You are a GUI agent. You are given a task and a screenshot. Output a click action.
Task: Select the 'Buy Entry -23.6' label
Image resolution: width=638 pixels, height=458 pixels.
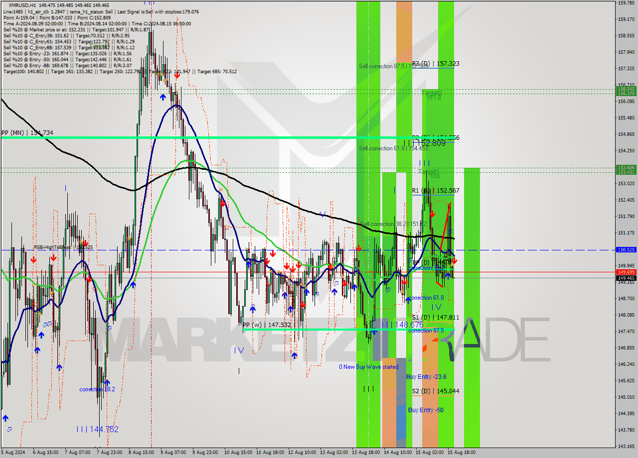426,377
